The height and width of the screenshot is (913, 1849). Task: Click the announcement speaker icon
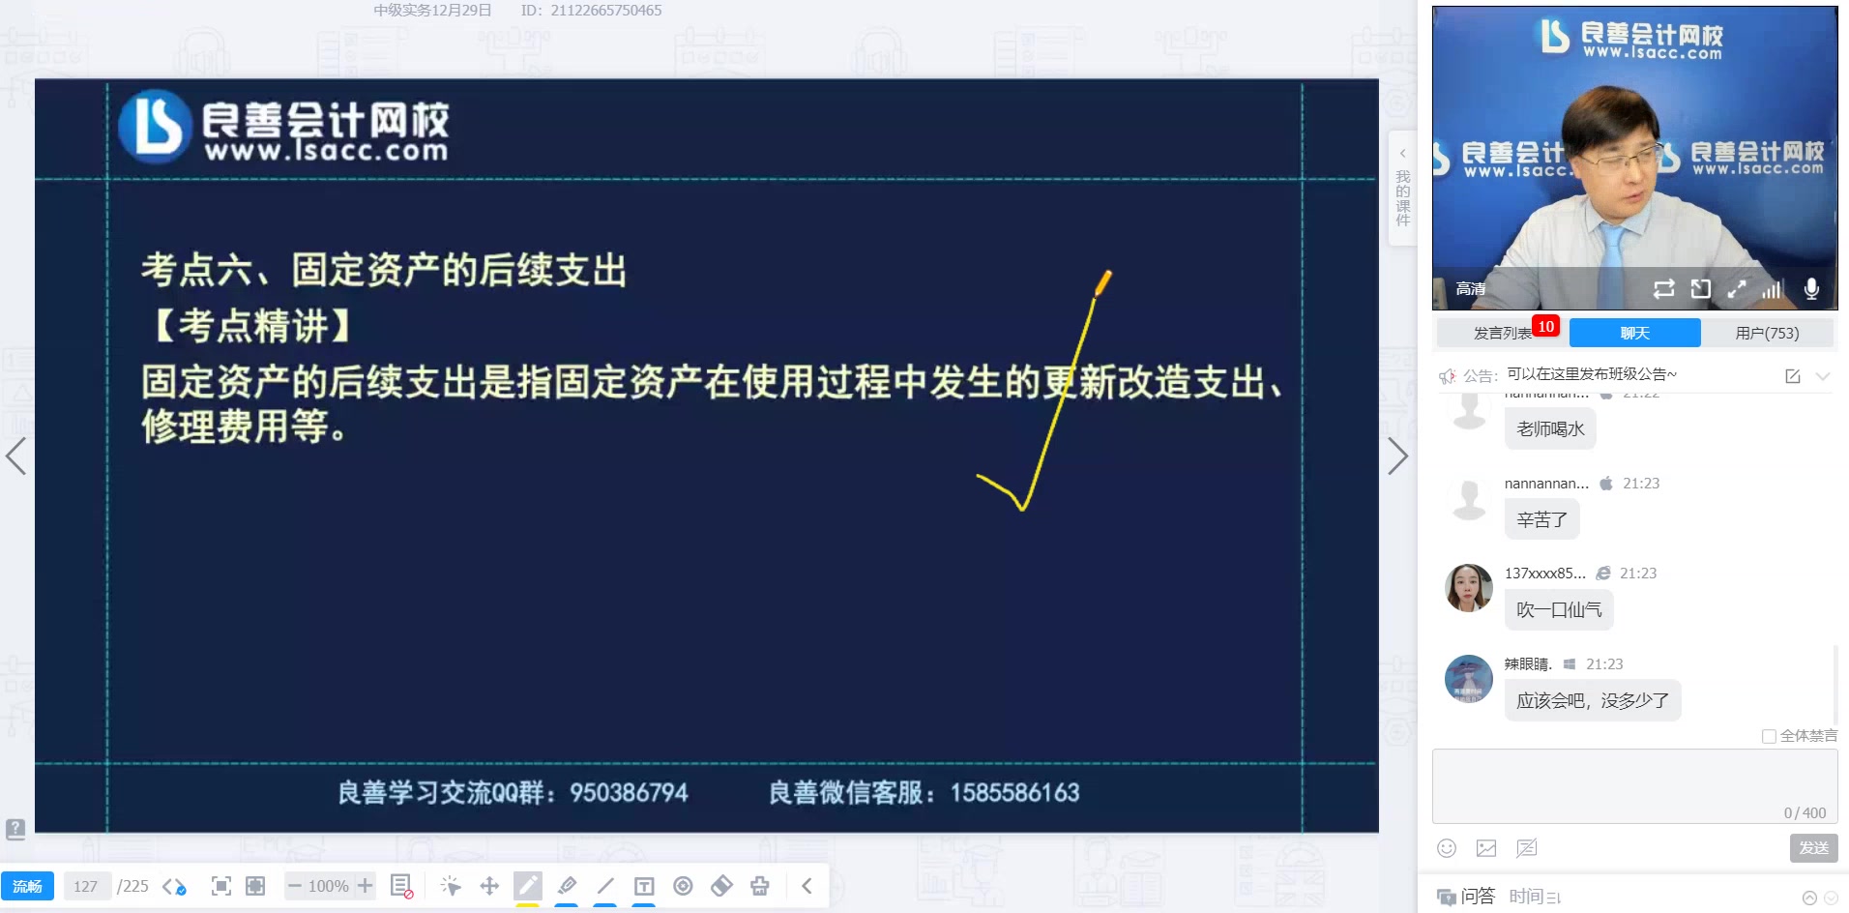(1448, 376)
